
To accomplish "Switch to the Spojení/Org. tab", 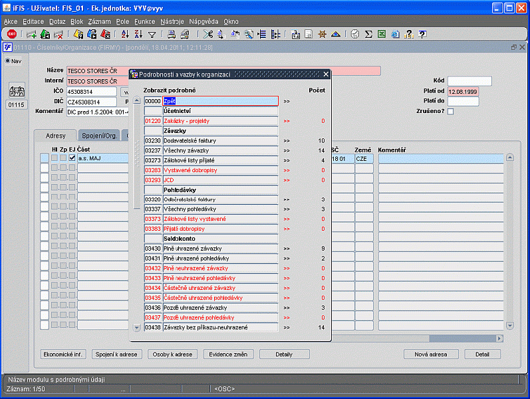I will tap(99, 136).
